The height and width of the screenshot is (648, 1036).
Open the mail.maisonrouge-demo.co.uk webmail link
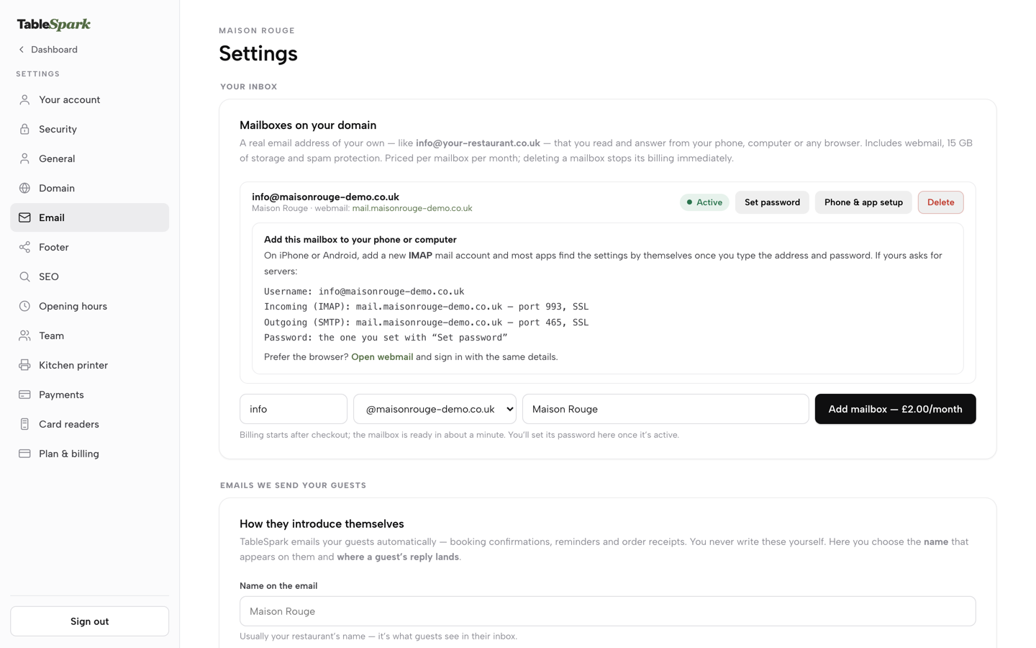(412, 209)
